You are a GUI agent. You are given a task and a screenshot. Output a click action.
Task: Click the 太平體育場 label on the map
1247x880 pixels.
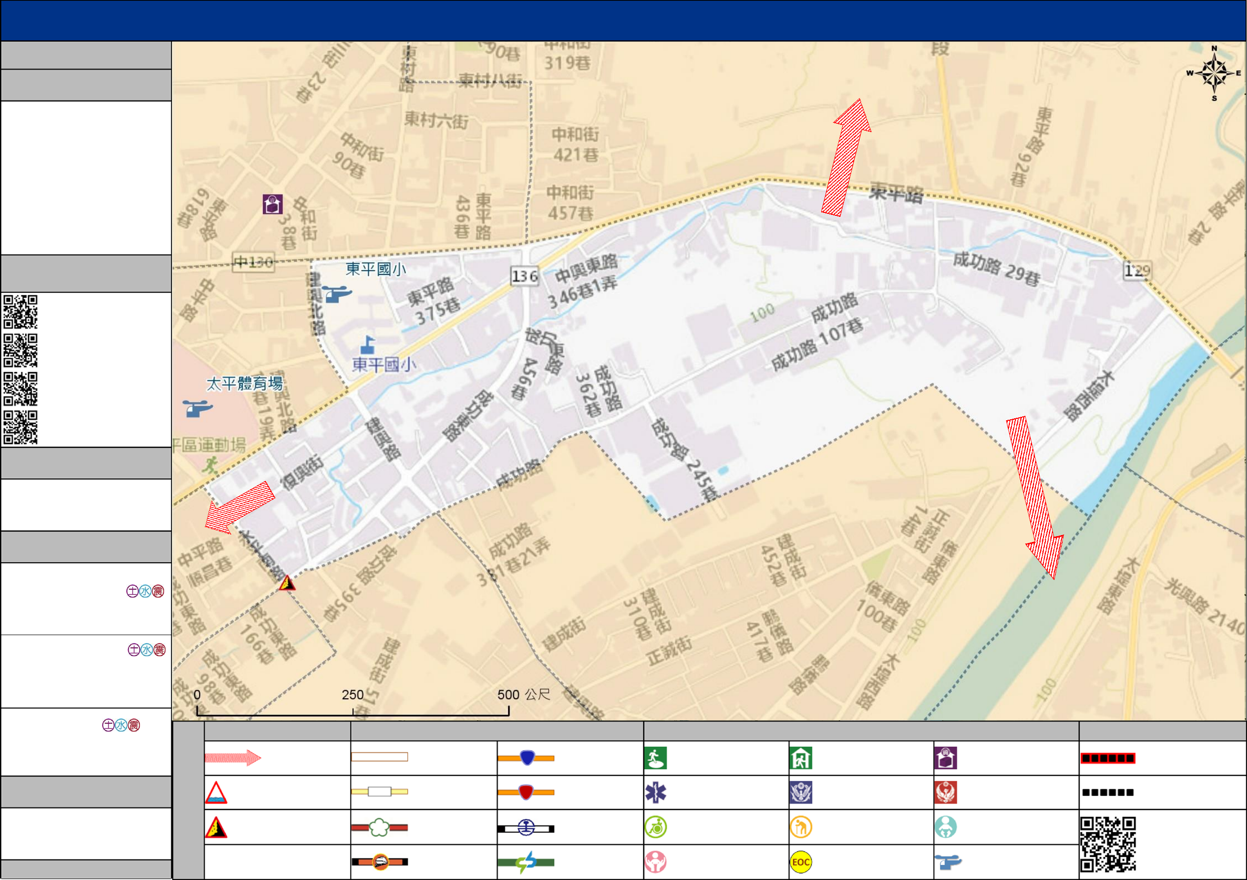click(x=245, y=384)
